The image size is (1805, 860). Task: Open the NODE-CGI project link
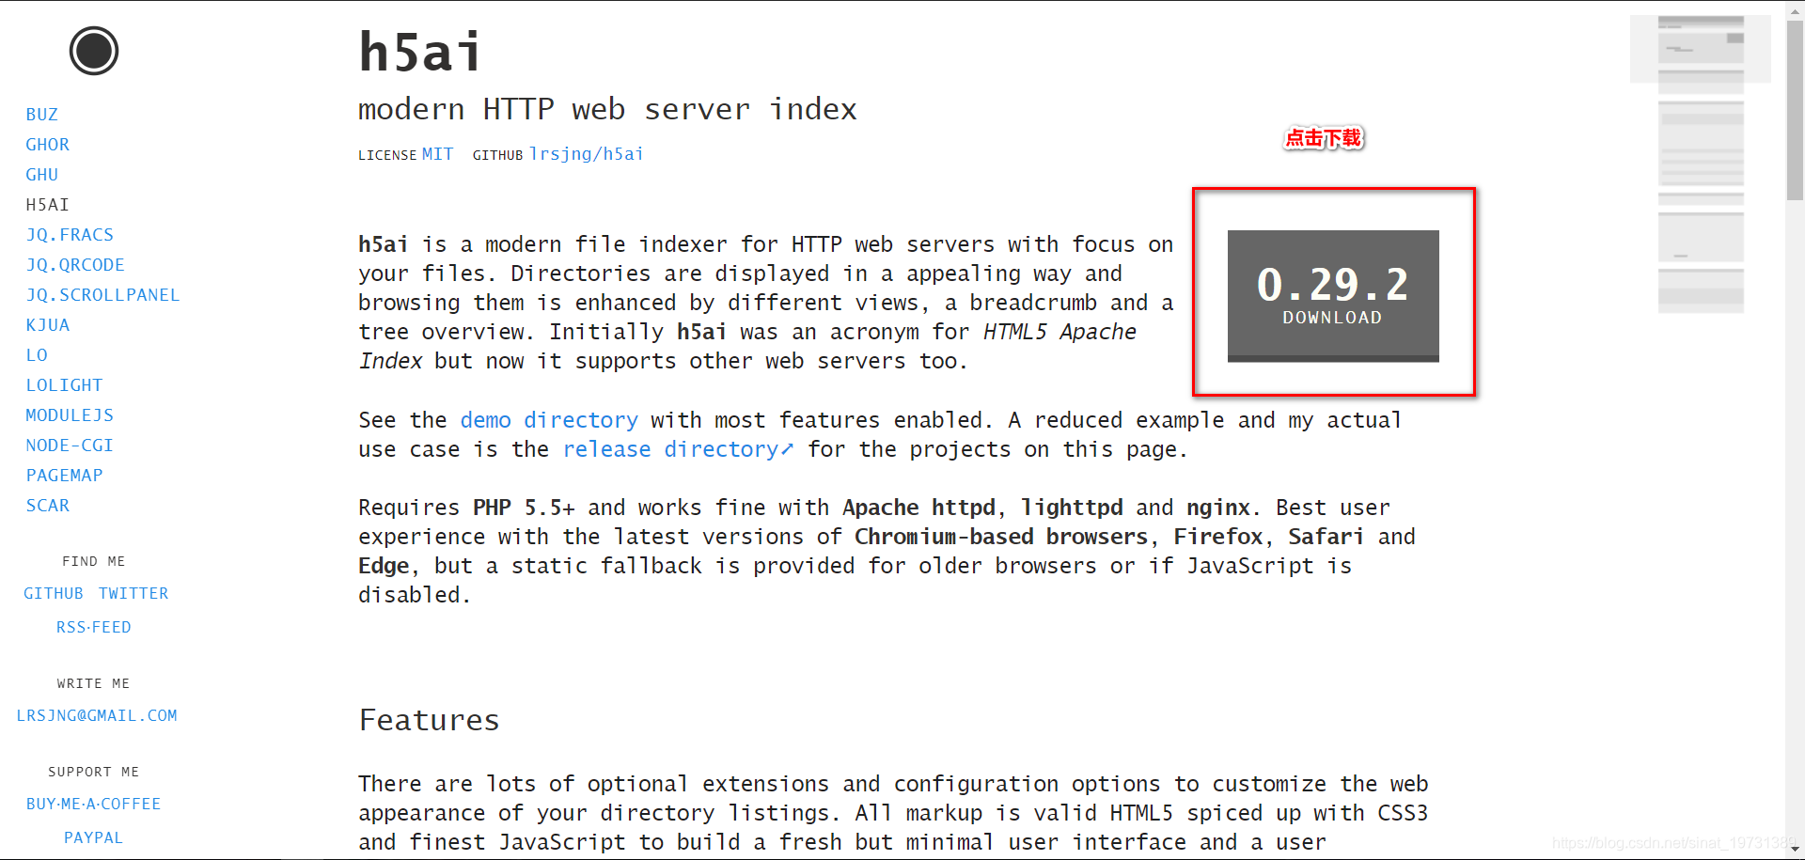[x=70, y=446]
